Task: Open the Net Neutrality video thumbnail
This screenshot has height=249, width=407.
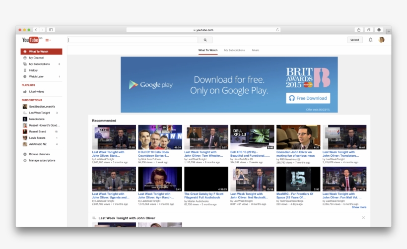Action: 252,179
